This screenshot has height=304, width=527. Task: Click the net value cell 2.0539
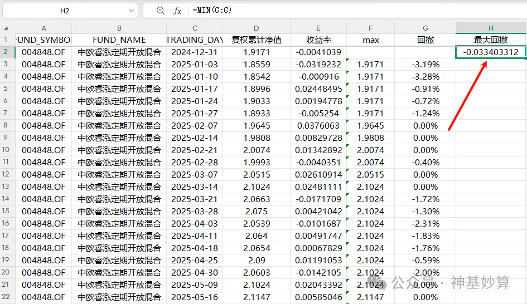[257, 224]
